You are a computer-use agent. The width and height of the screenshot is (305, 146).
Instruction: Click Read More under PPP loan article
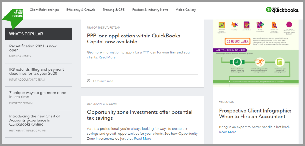[x=107, y=57]
